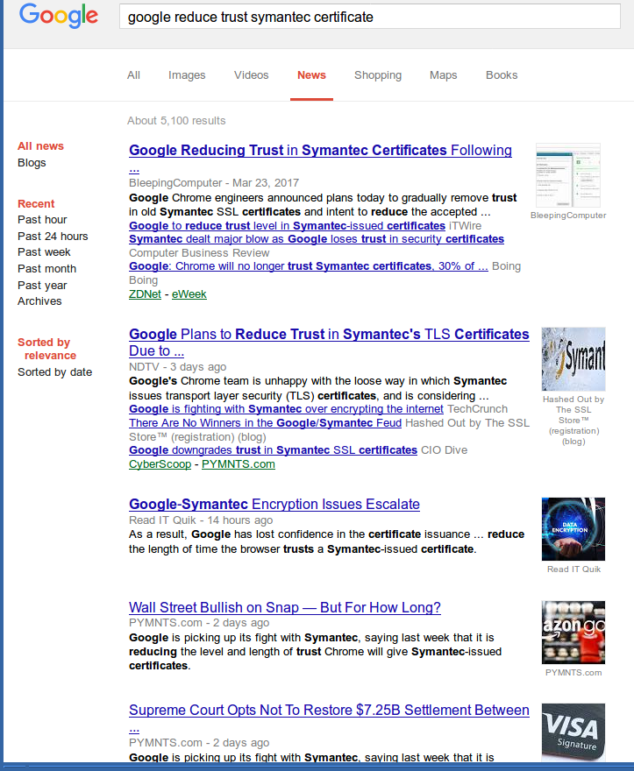Open Boing Boing 'Chrome will no longer trust' link
Screen dimensions: 634x771
(309, 266)
